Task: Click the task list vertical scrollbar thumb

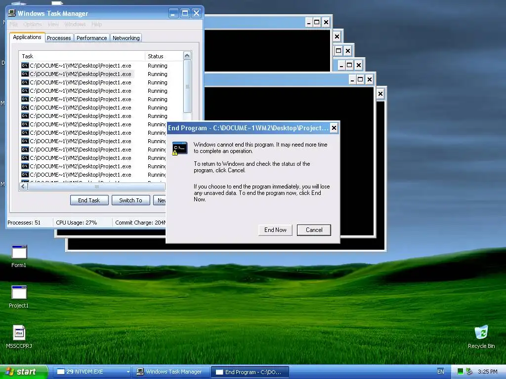Action: (187, 86)
